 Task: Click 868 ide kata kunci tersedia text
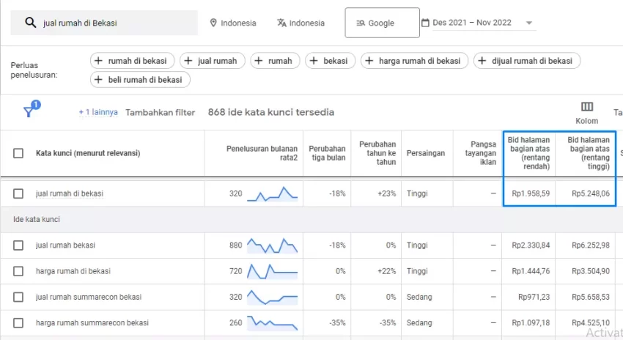(271, 112)
